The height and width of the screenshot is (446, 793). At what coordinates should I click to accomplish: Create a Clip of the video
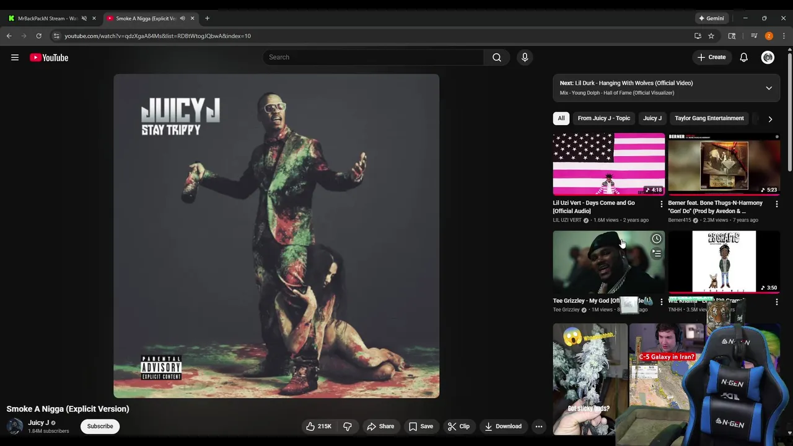point(459,426)
